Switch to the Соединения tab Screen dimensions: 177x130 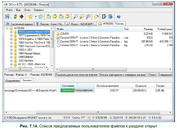[x=13, y=81]
